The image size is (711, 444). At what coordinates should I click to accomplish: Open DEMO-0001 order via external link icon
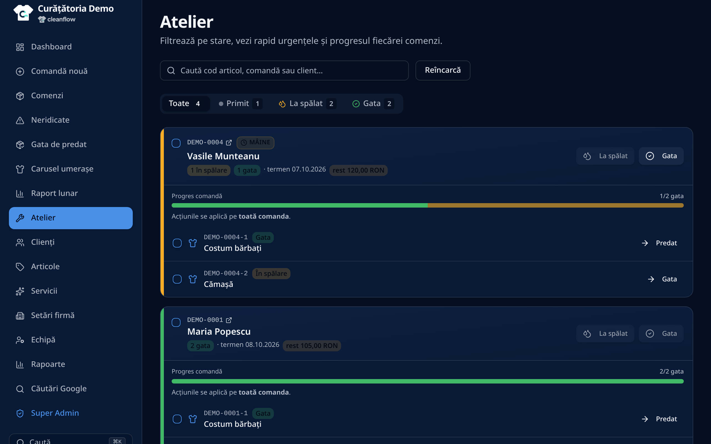pyautogui.click(x=229, y=320)
